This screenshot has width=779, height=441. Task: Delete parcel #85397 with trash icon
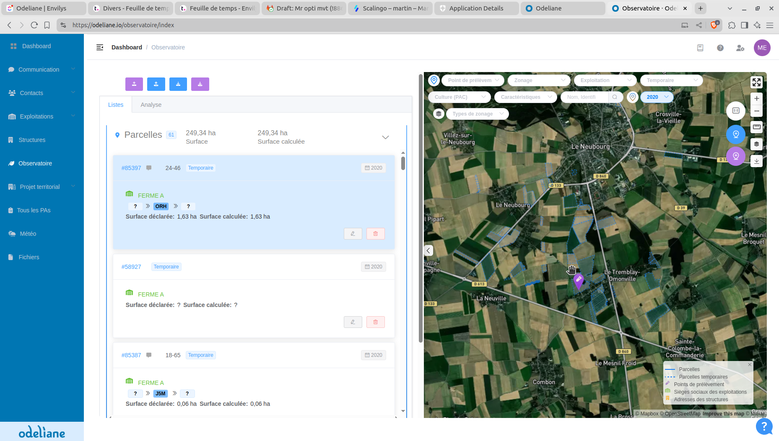click(x=375, y=234)
